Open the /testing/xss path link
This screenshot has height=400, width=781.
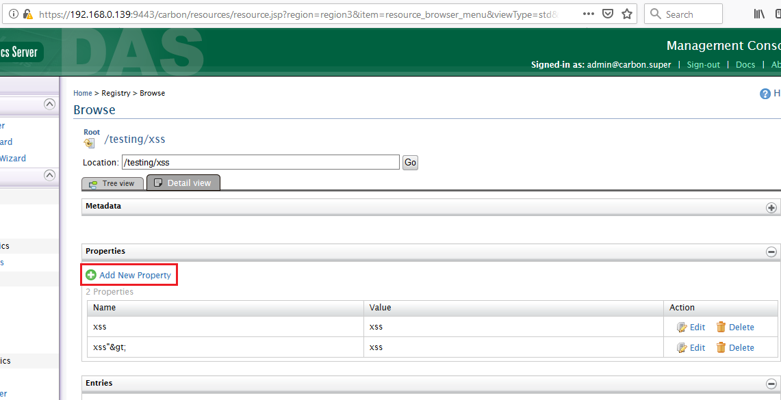point(134,139)
